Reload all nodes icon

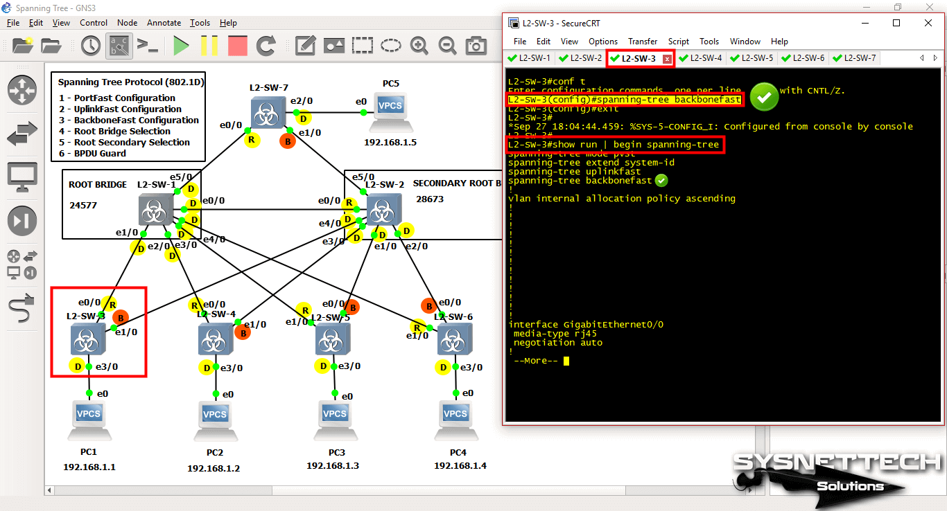(266, 46)
